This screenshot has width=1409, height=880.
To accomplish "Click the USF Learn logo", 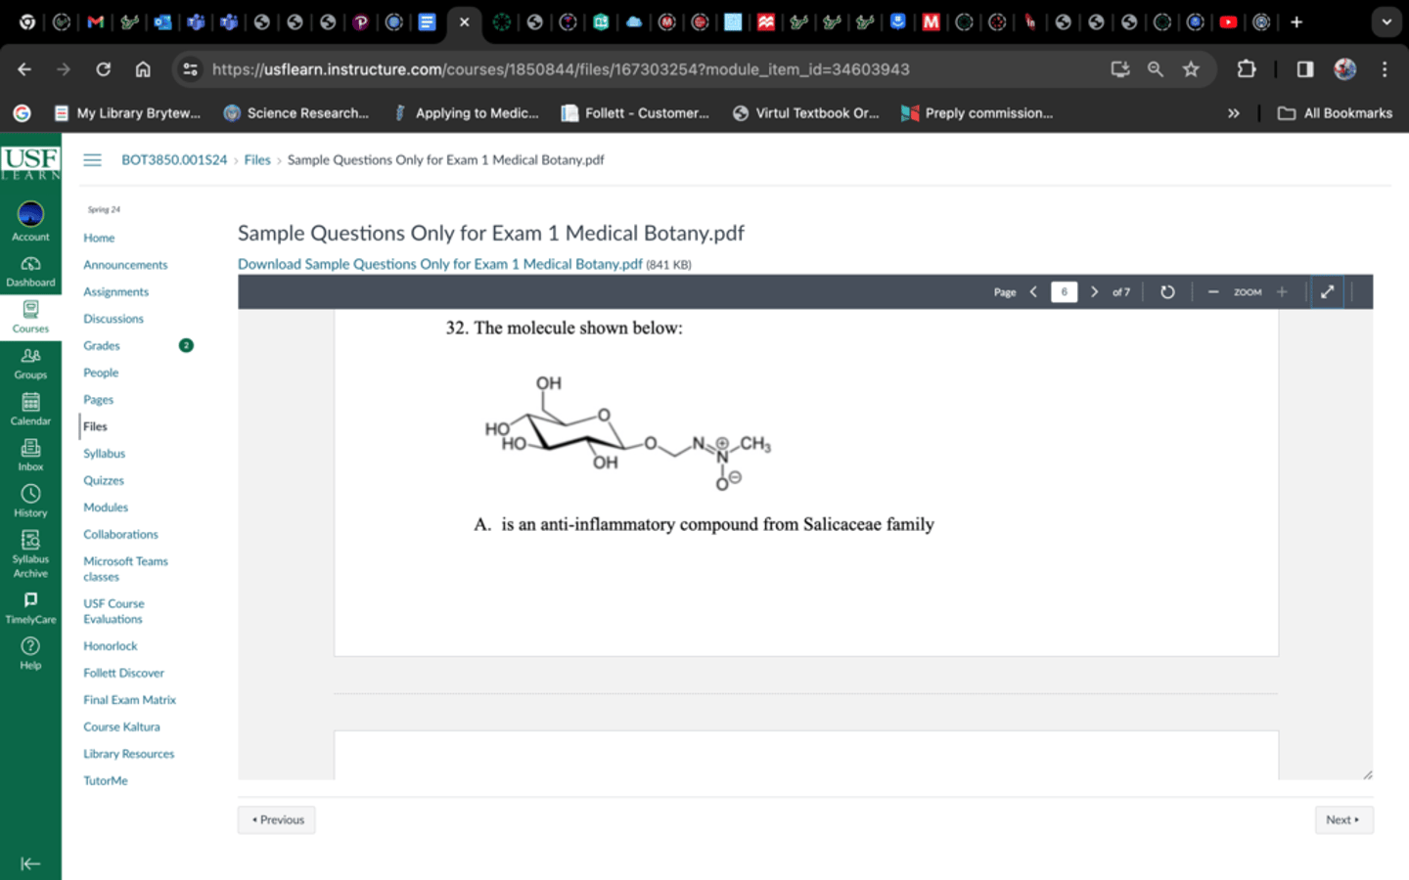I will (30, 162).
